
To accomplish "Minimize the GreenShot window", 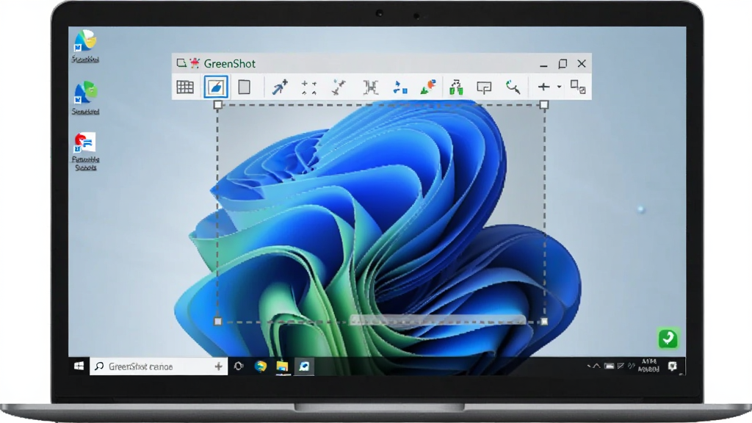I will point(543,65).
